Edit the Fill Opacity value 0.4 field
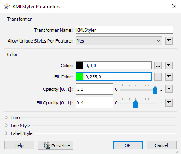 click(94, 103)
